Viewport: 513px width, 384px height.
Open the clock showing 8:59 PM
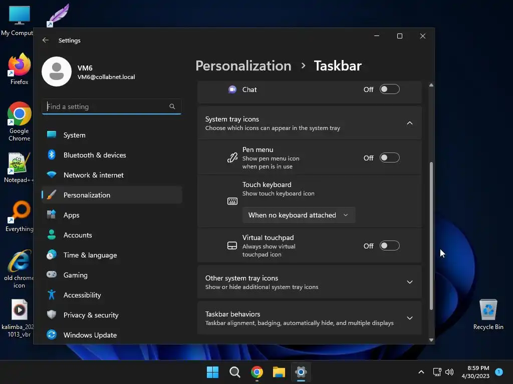475,372
